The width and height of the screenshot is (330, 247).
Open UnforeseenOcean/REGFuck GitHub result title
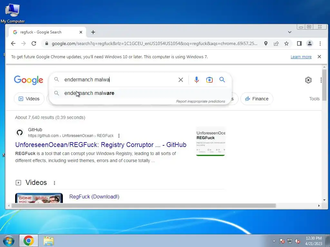(101, 145)
